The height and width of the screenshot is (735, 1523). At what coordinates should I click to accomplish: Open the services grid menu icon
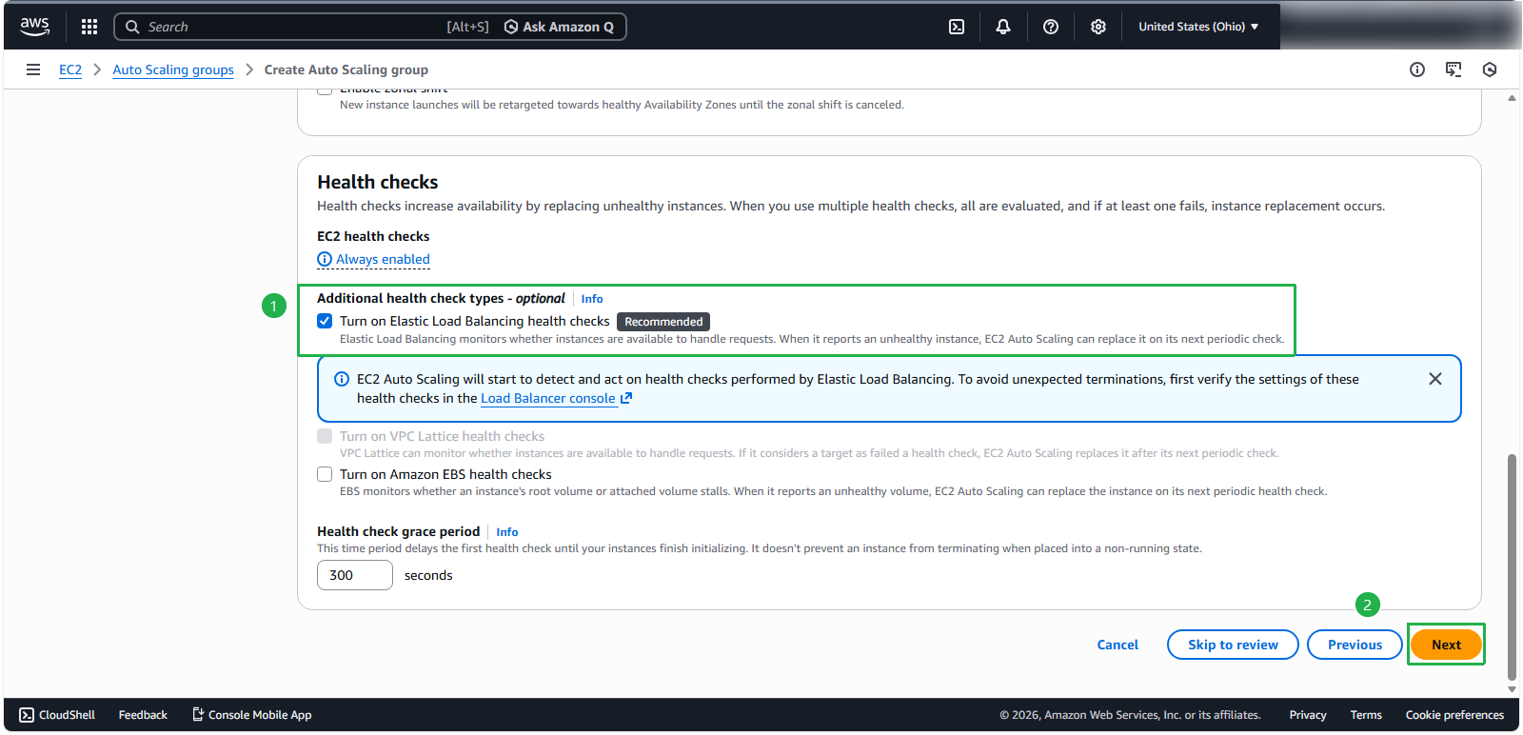pos(89,27)
